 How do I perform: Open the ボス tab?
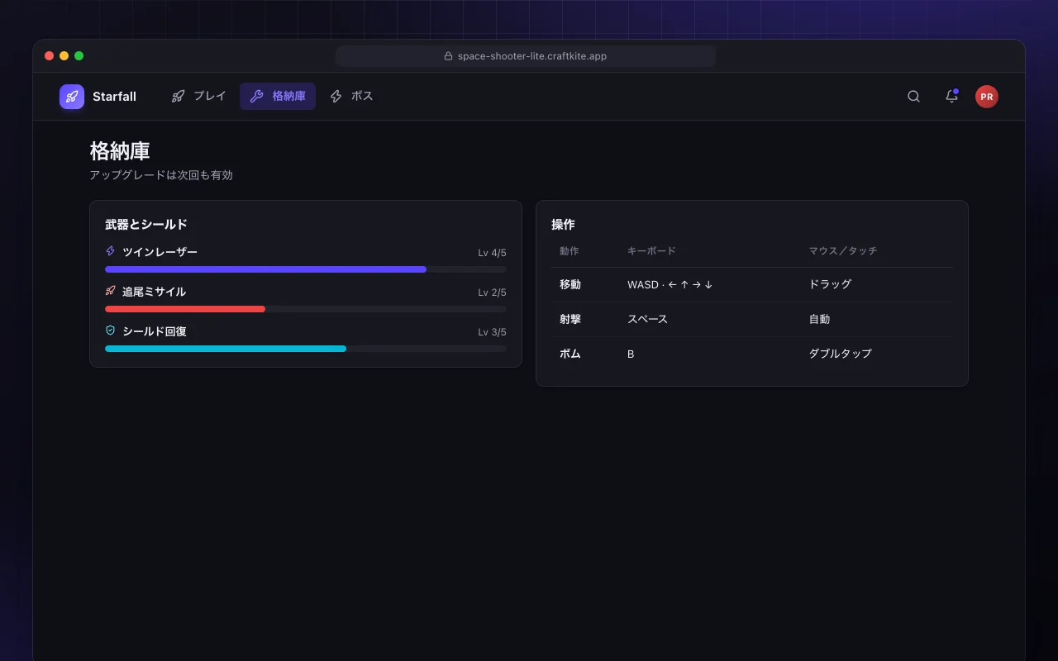coord(351,96)
